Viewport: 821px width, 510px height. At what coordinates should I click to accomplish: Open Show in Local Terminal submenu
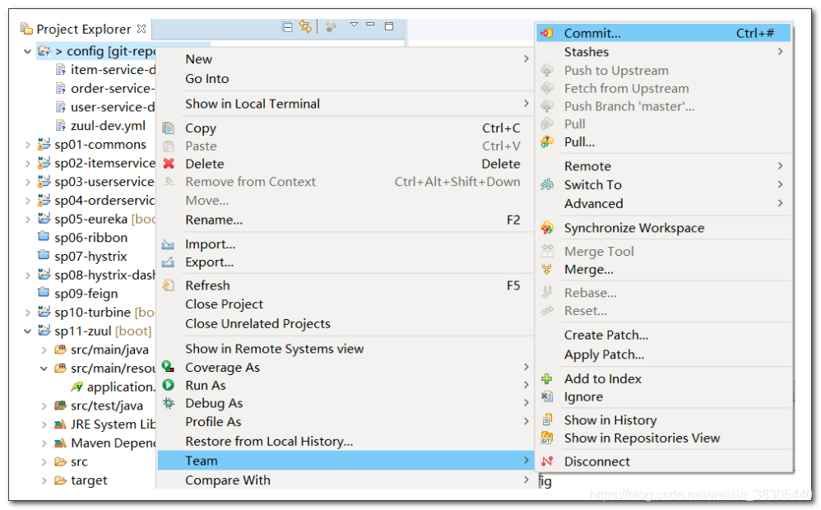pyautogui.click(x=346, y=104)
